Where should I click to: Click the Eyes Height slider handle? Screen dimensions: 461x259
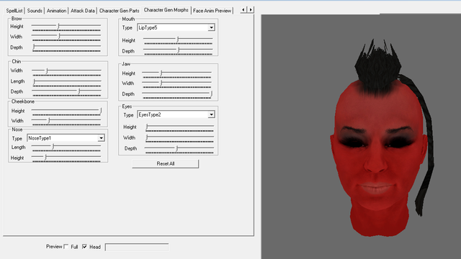point(147,127)
